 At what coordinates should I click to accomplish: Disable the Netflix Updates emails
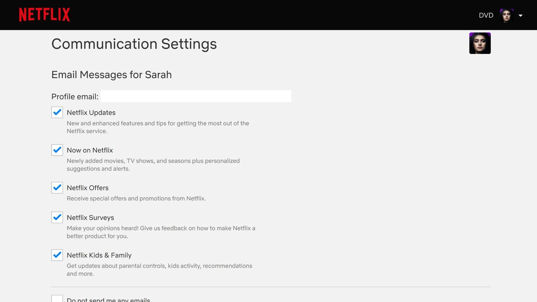[57, 112]
